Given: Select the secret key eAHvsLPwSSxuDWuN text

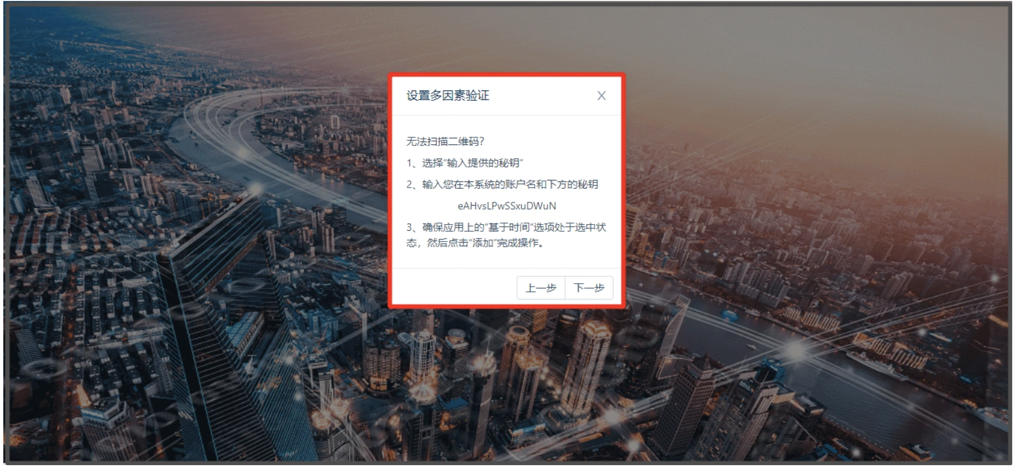Looking at the screenshot, I should click(507, 206).
